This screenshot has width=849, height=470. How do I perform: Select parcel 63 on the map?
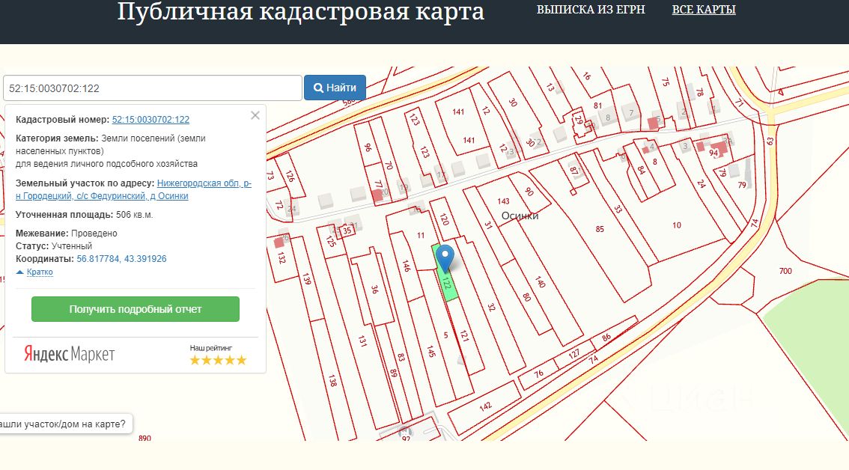tap(770, 141)
